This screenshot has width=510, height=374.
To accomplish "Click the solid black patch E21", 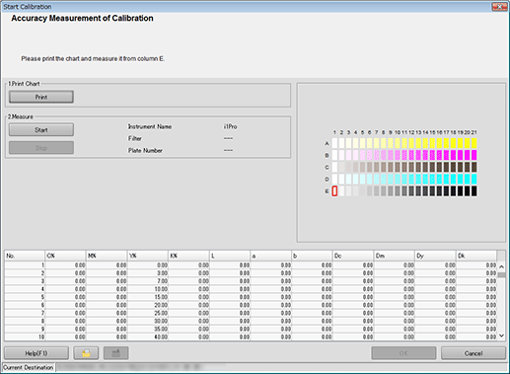I will point(474,191).
